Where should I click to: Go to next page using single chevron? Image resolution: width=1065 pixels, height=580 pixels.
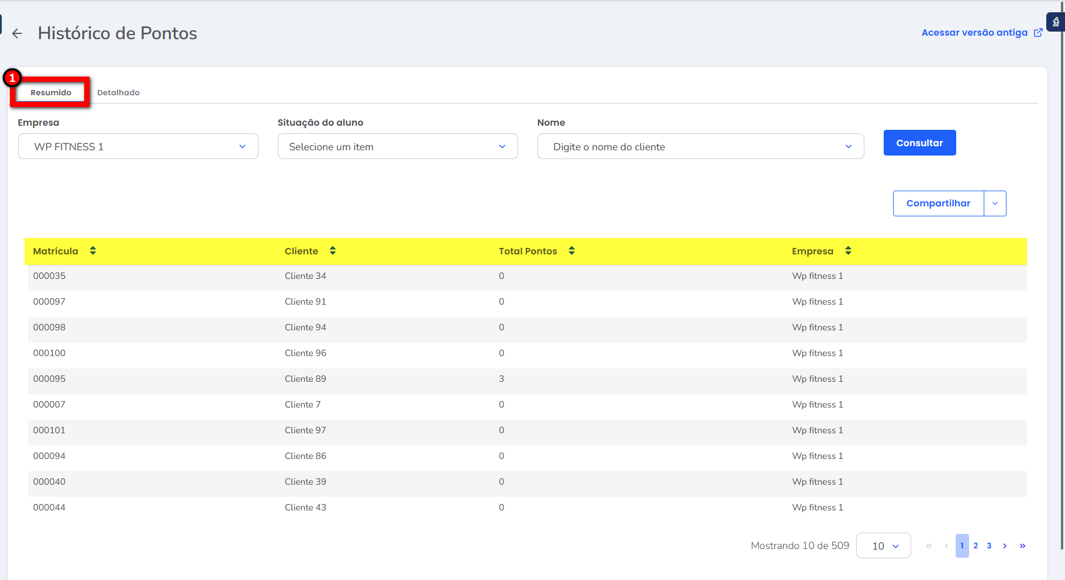pyautogui.click(x=1005, y=546)
